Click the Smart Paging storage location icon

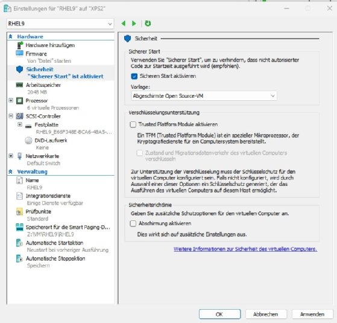(19, 227)
